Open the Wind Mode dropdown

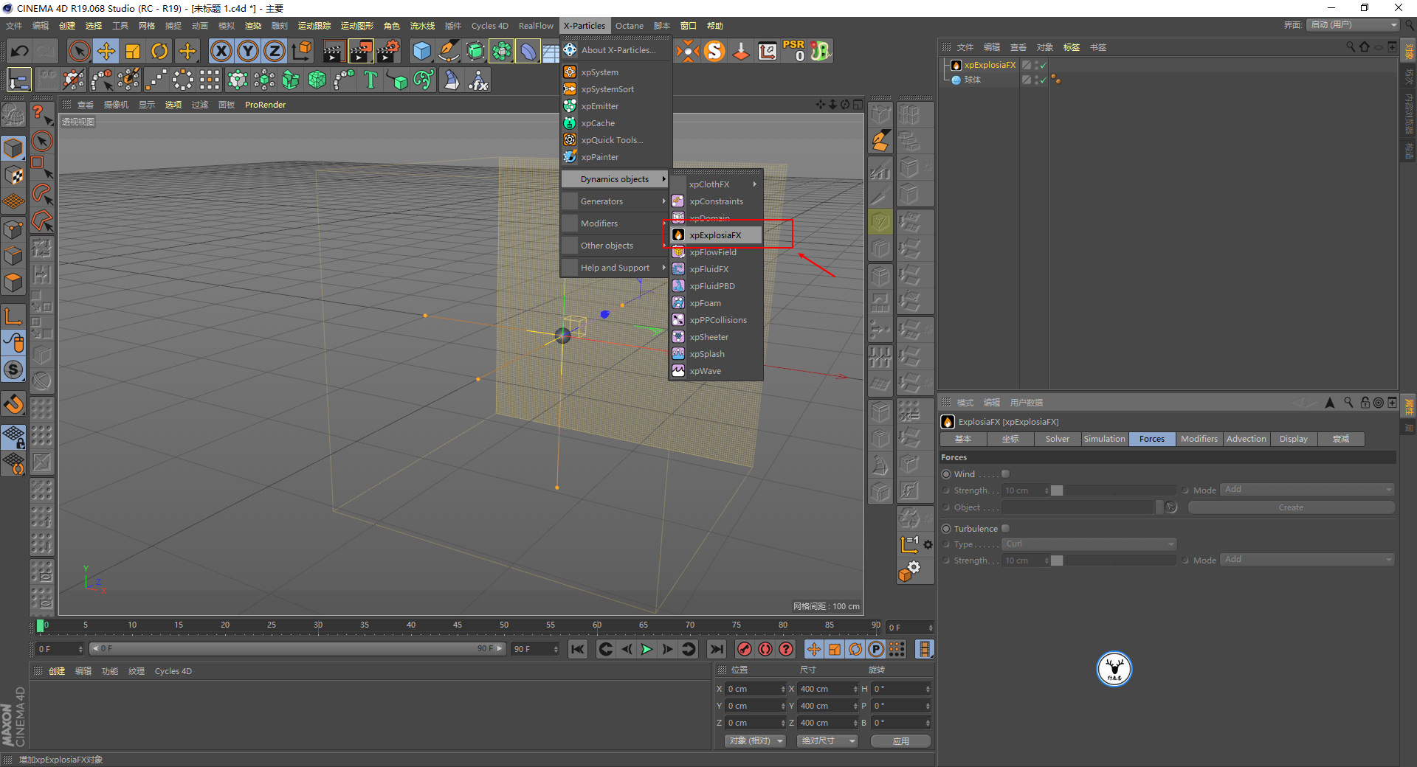tap(1307, 490)
